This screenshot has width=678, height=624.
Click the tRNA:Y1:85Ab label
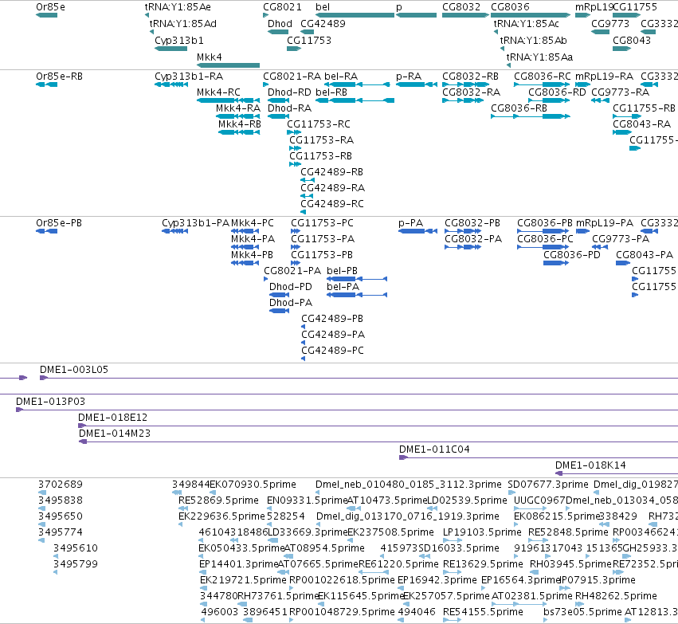pos(533,40)
